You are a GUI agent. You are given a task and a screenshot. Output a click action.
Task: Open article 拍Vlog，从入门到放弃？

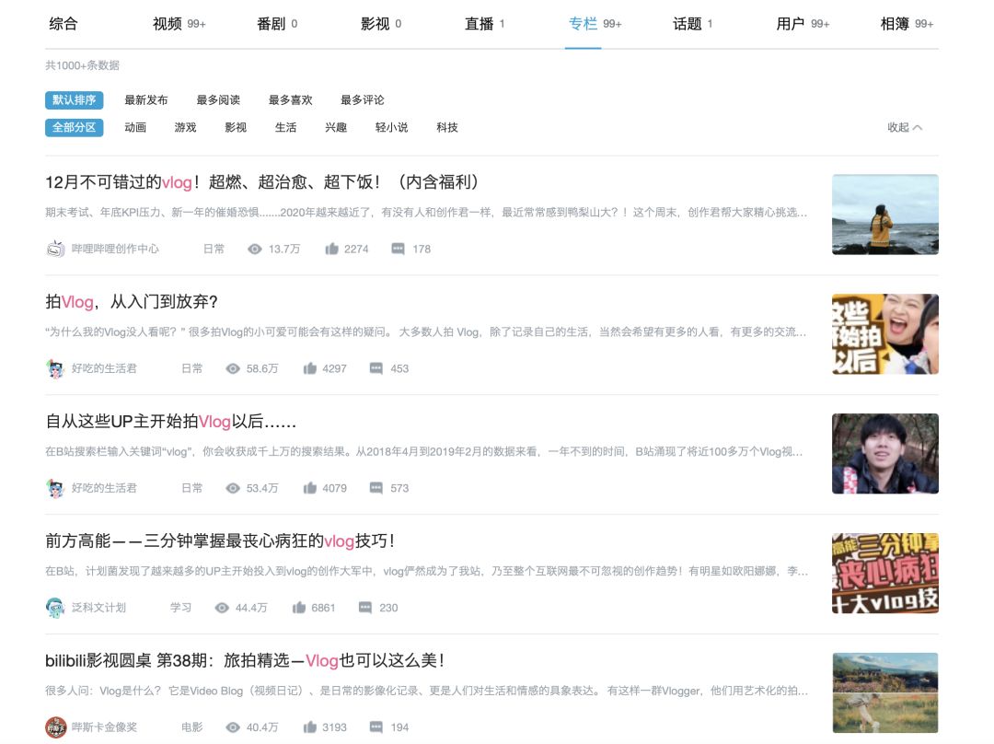click(132, 302)
